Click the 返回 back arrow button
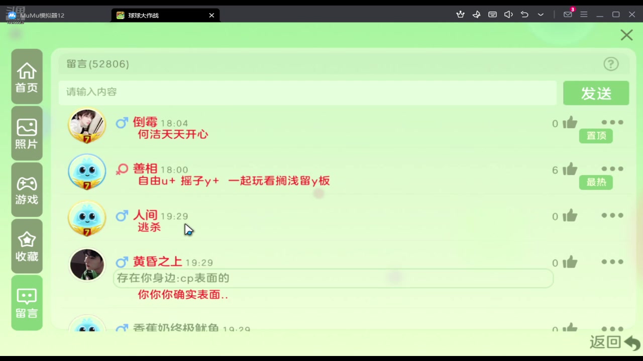 pos(615,343)
